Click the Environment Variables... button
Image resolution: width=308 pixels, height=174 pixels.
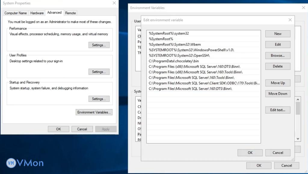(94, 112)
